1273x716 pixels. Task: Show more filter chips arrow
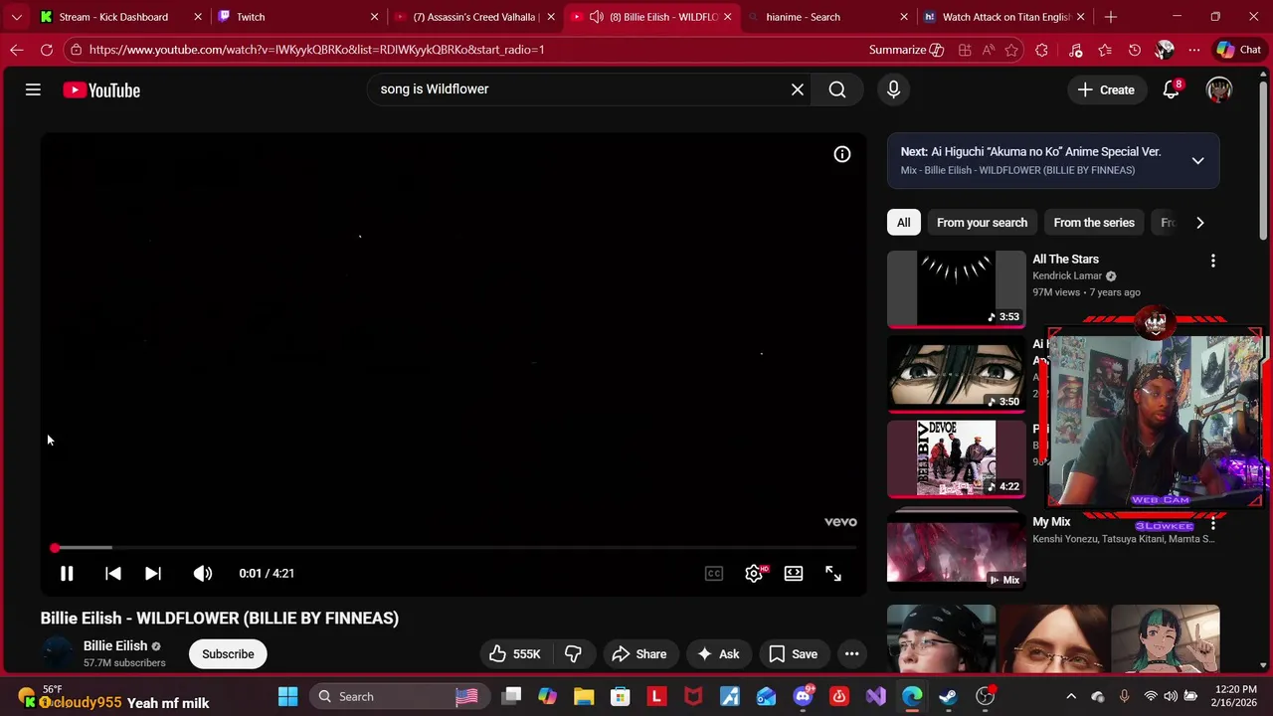[x=1199, y=223]
